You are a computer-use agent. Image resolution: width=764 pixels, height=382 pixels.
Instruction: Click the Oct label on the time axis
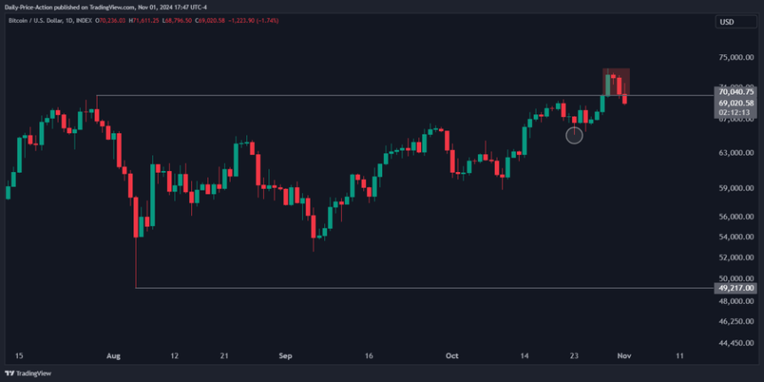451,355
